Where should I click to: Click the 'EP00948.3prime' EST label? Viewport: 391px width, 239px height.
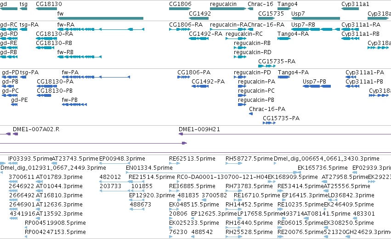(x=122, y=159)
